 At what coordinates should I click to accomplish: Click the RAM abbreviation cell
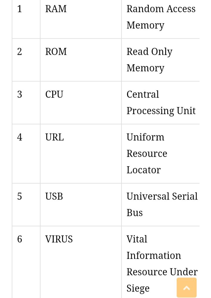[56, 9]
